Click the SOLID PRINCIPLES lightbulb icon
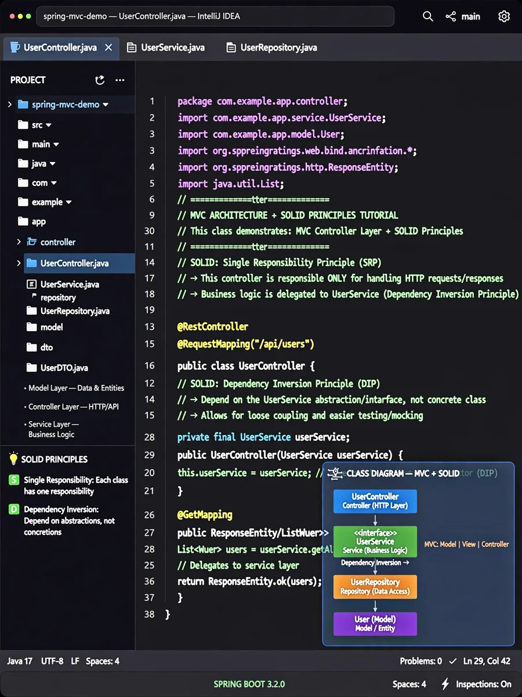Screen dimensions: 522x697 tap(13, 459)
